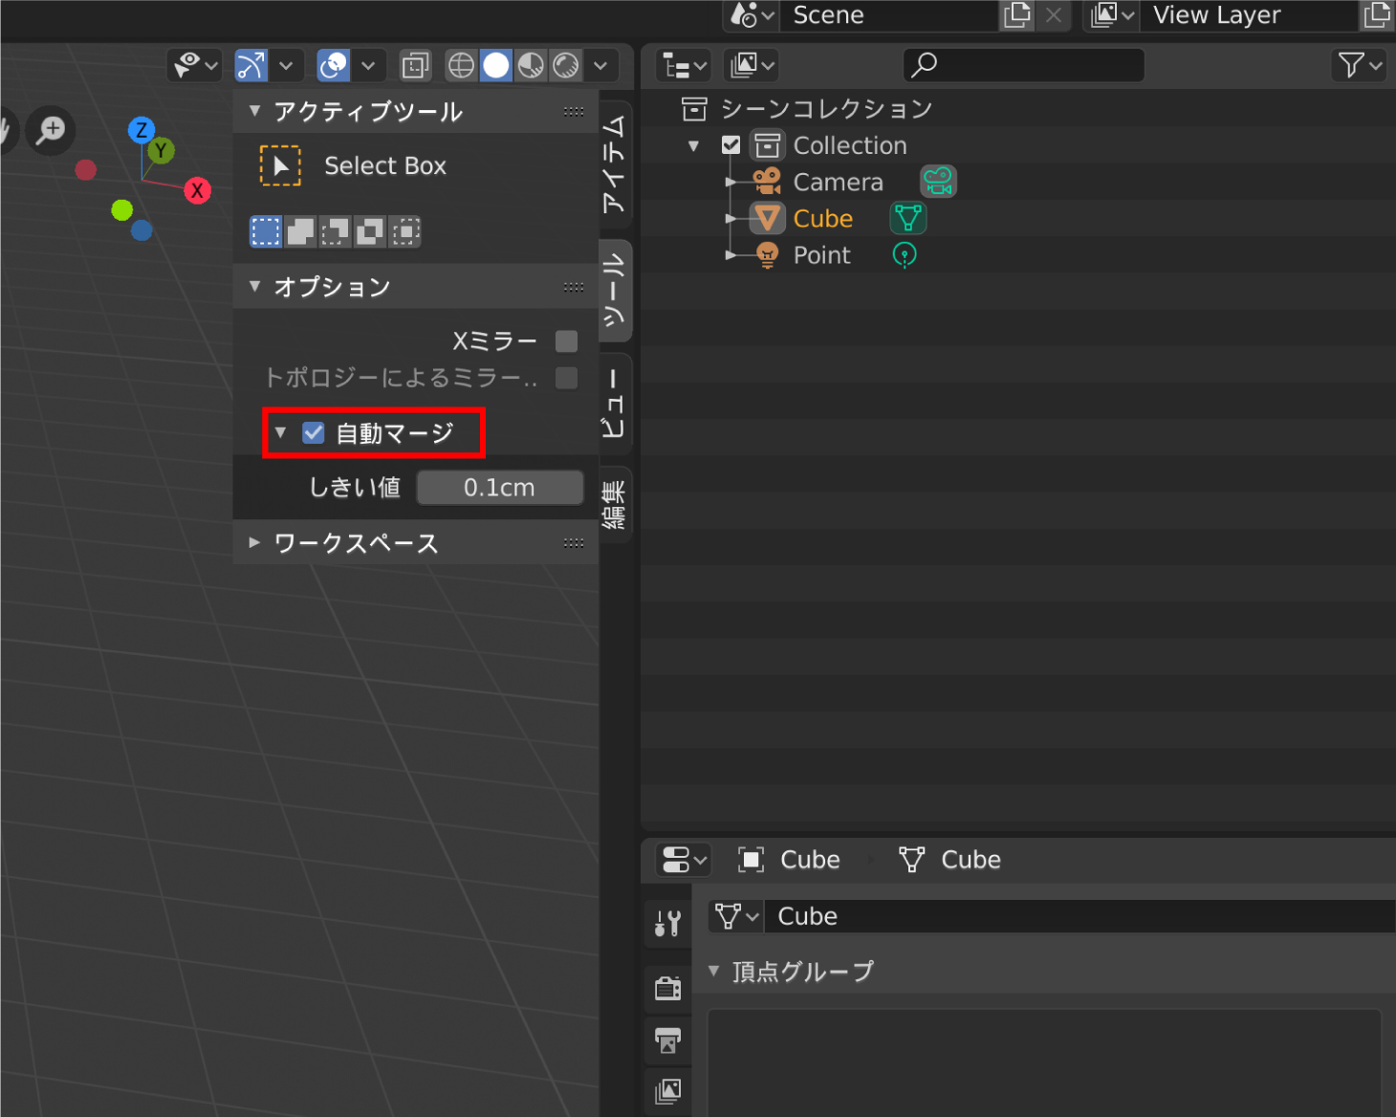Viewport: 1396px width, 1117px height.
Task: Click the new scene icon
Action: [x=1017, y=15]
